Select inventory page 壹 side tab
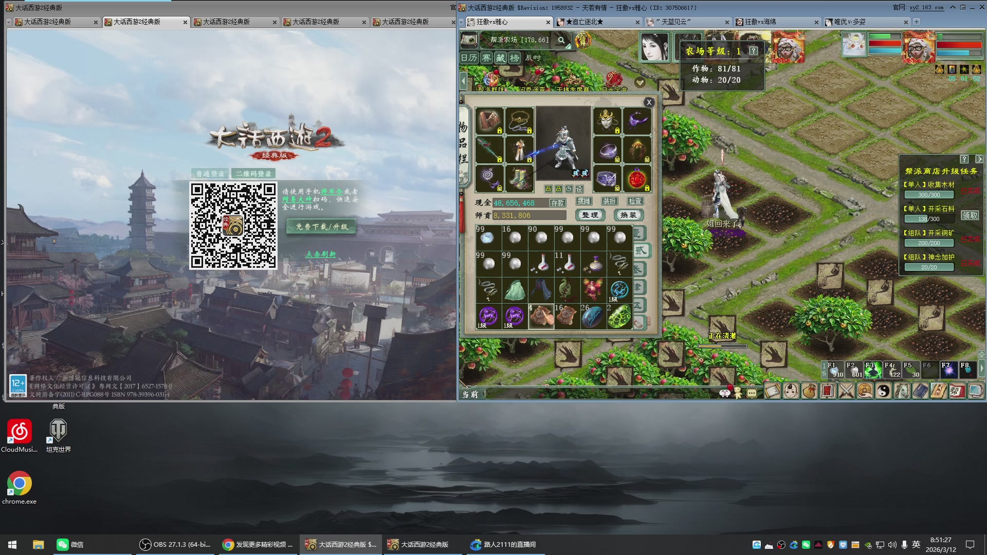 point(639,233)
